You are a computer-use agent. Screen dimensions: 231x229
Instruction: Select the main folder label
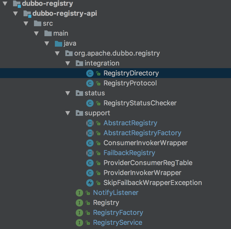tap(61, 33)
